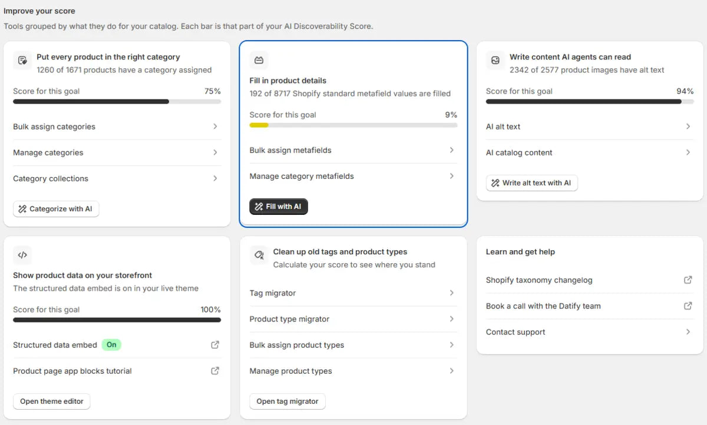
Task: Click the Put every product in the right category heading
Action: tap(108, 57)
